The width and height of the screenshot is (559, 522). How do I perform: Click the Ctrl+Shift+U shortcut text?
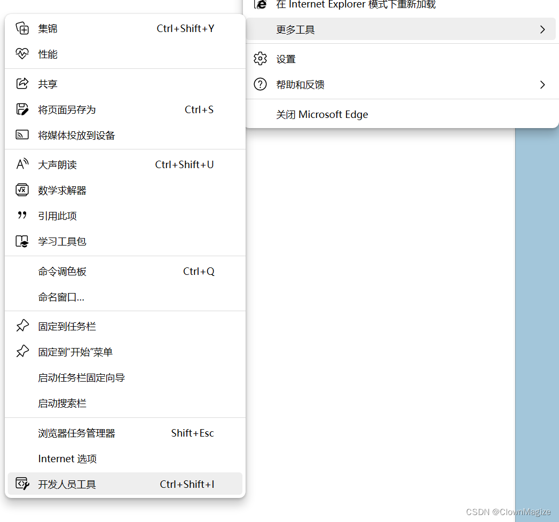coord(184,164)
